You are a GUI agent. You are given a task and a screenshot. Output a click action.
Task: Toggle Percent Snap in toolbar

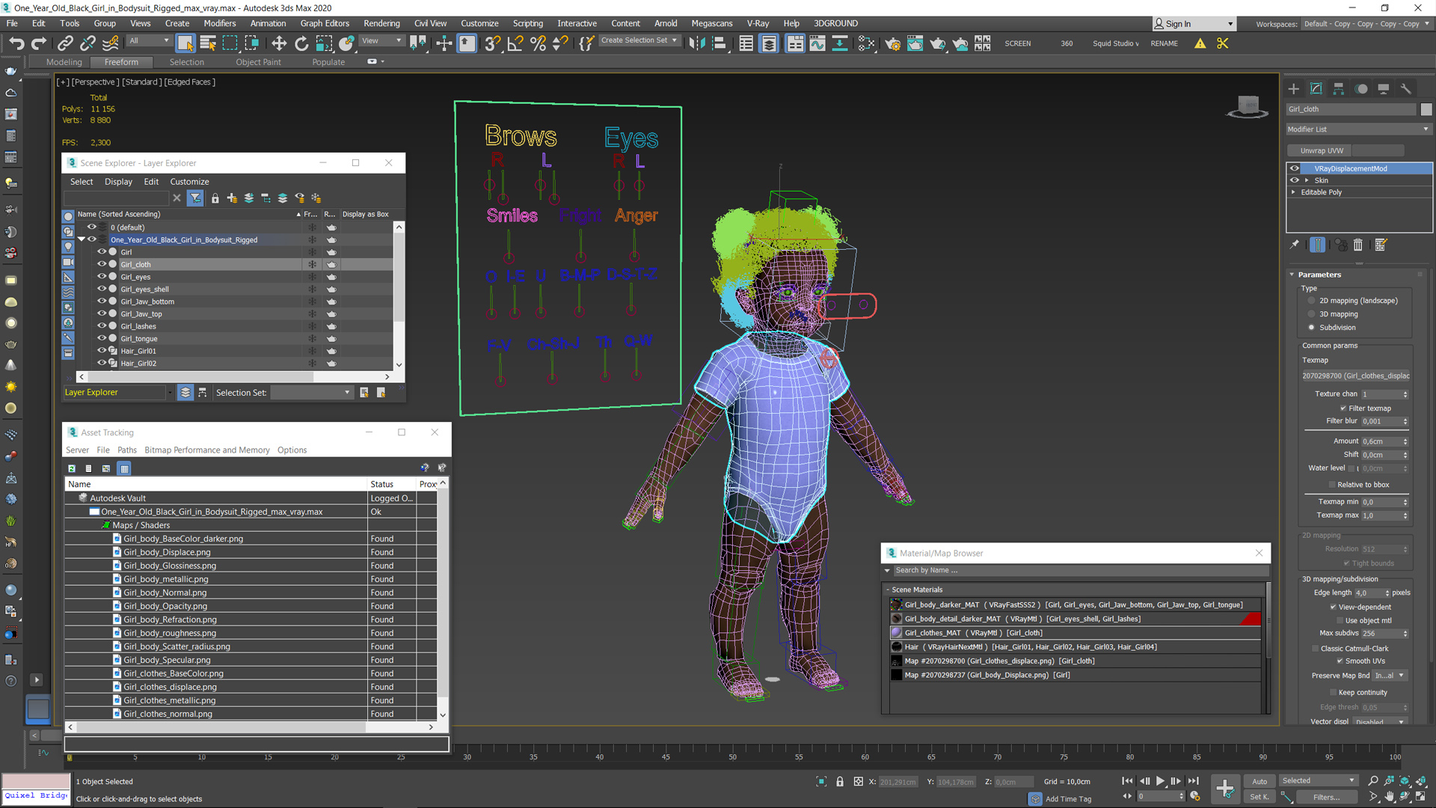(538, 43)
